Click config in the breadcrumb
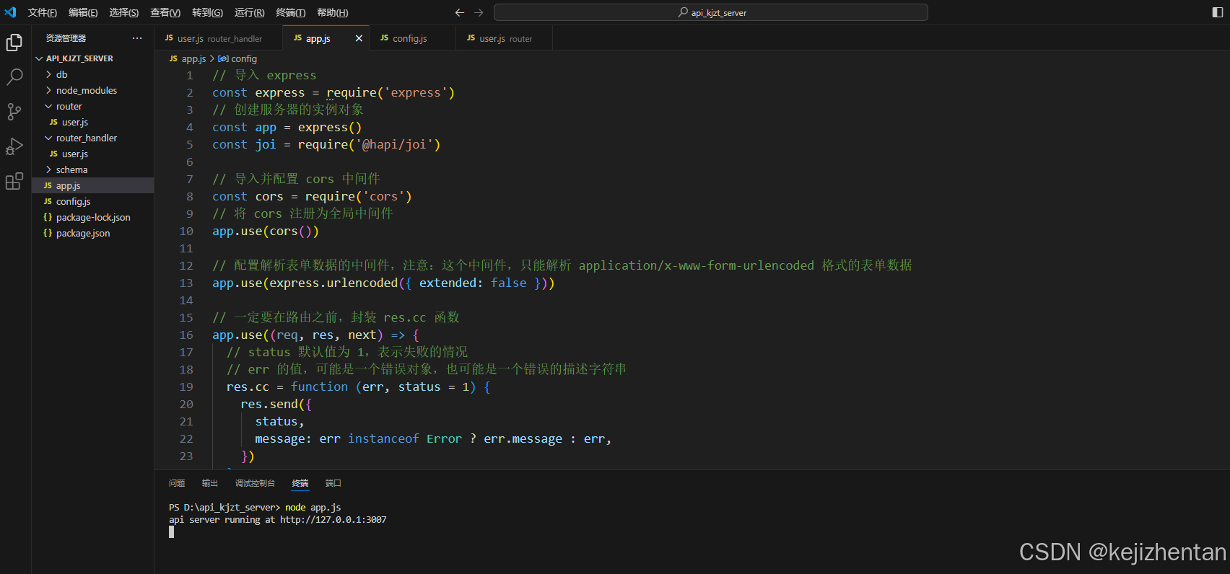 click(244, 59)
